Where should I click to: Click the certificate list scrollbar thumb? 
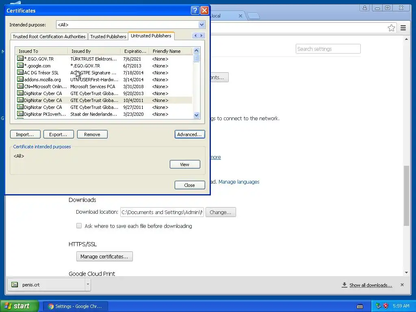196,58
